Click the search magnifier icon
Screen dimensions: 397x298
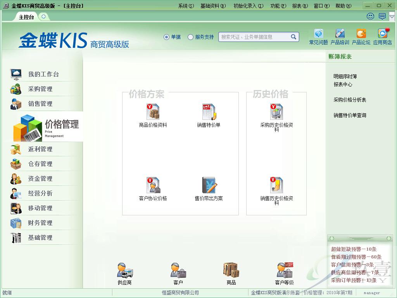(x=293, y=37)
